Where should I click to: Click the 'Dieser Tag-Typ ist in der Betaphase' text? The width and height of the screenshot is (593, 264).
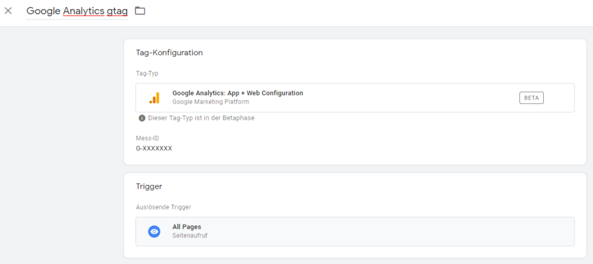coord(201,118)
